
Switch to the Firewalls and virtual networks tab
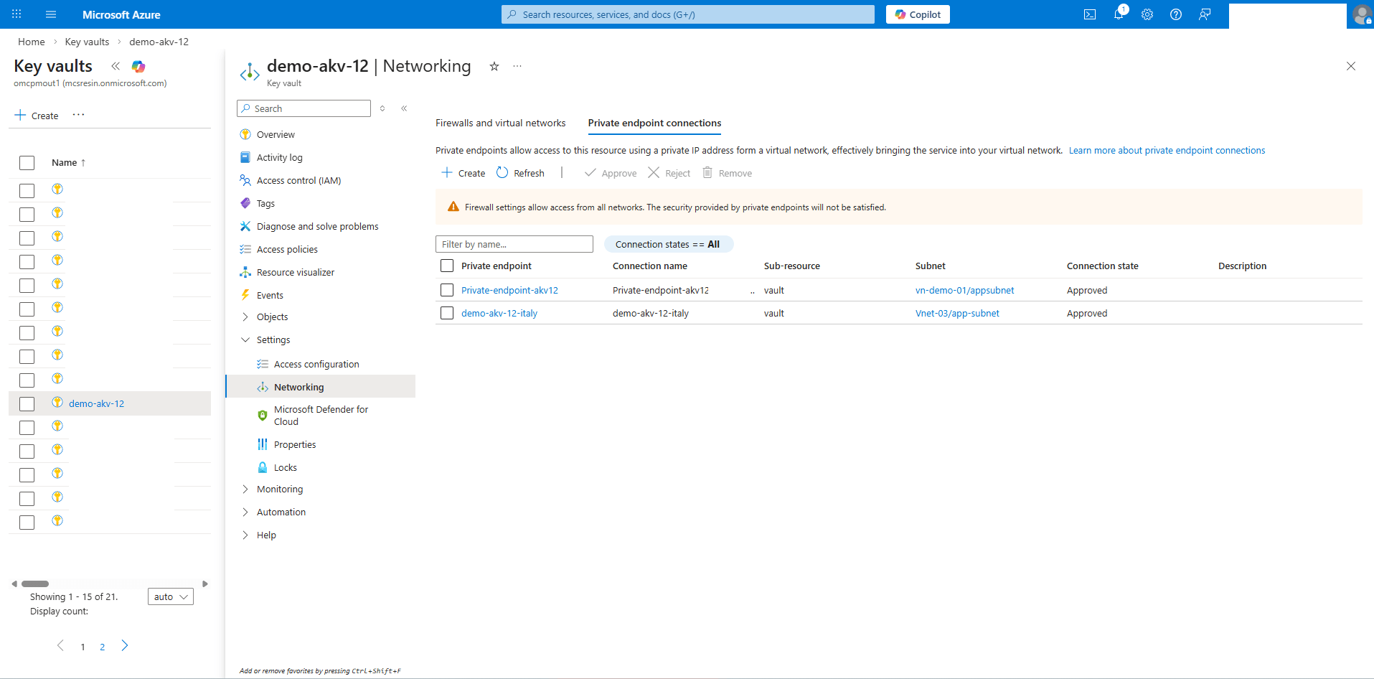[x=500, y=123]
